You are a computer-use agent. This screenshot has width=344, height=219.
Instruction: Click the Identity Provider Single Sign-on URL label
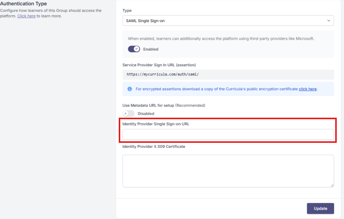coord(156,124)
